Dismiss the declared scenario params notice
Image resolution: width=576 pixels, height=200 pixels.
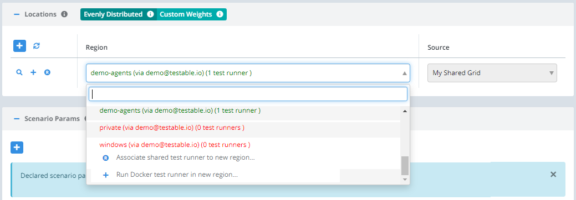(553, 175)
